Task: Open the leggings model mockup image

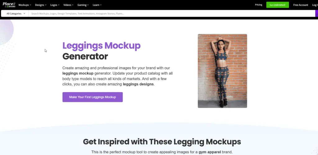Action: 222,71
